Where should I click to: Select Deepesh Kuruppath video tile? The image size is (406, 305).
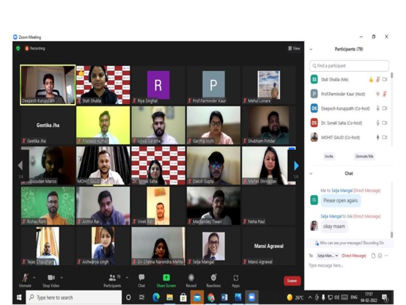(48, 85)
